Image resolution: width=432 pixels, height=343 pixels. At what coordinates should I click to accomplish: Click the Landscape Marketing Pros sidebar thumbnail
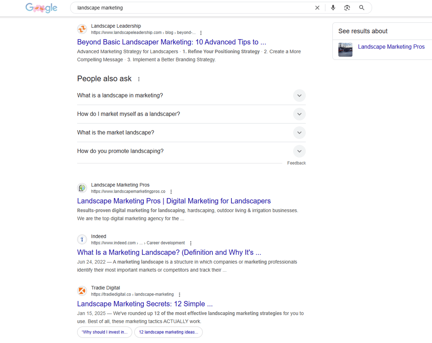345,49
